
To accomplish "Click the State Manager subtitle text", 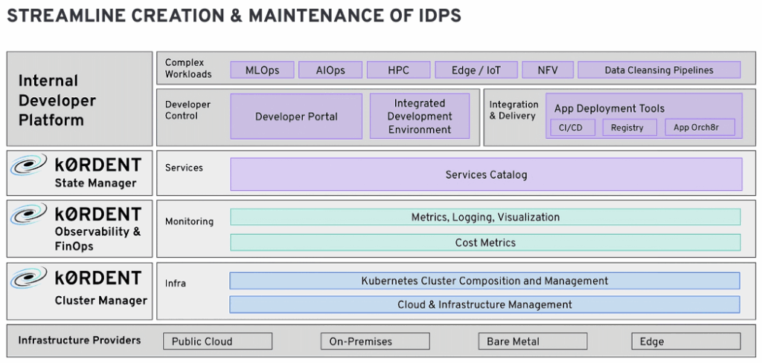I will [x=95, y=183].
